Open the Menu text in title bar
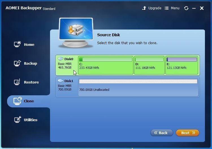The image size is (212, 149). click(x=175, y=8)
